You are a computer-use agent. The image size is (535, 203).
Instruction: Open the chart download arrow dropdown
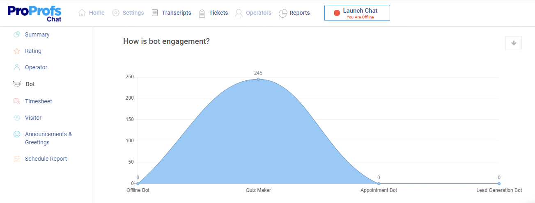coord(513,43)
